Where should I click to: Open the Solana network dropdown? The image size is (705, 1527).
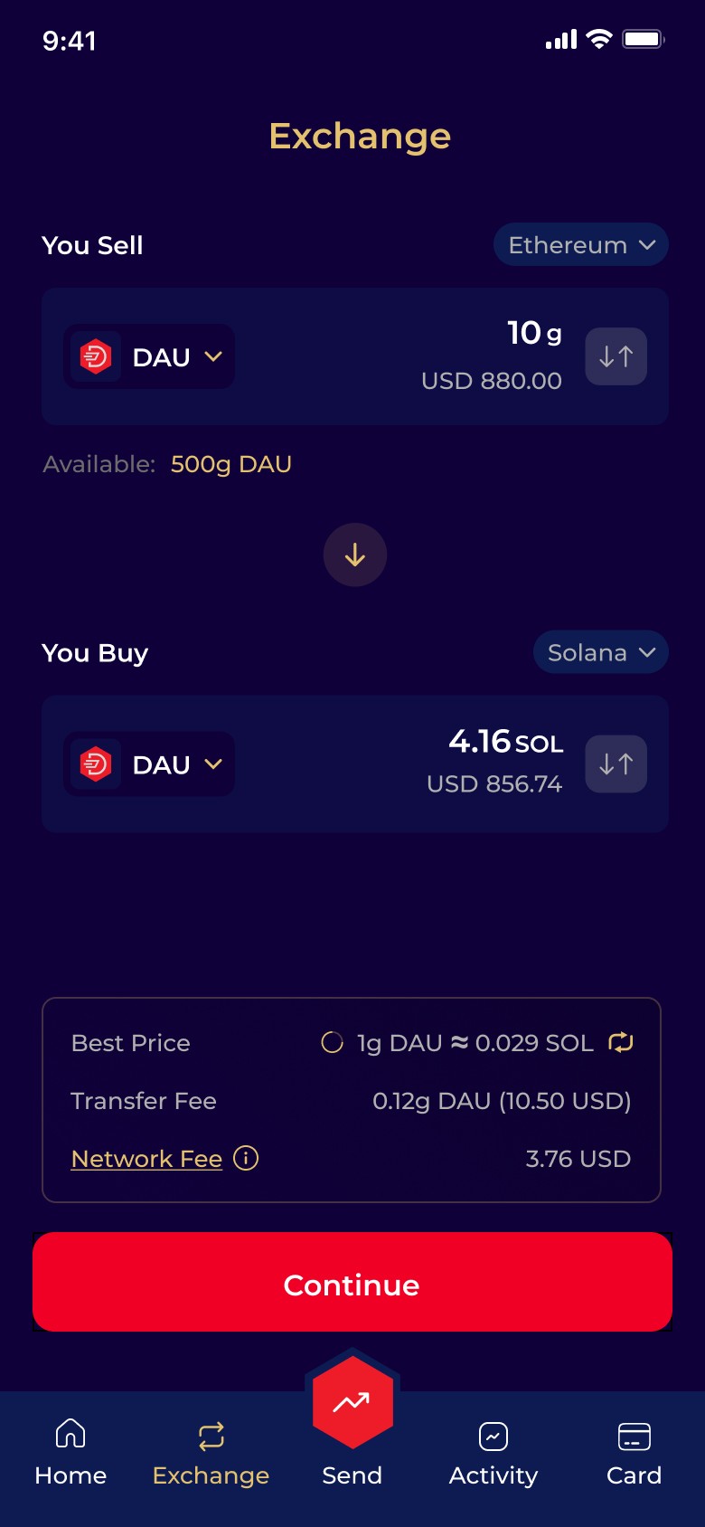tap(601, 652)
